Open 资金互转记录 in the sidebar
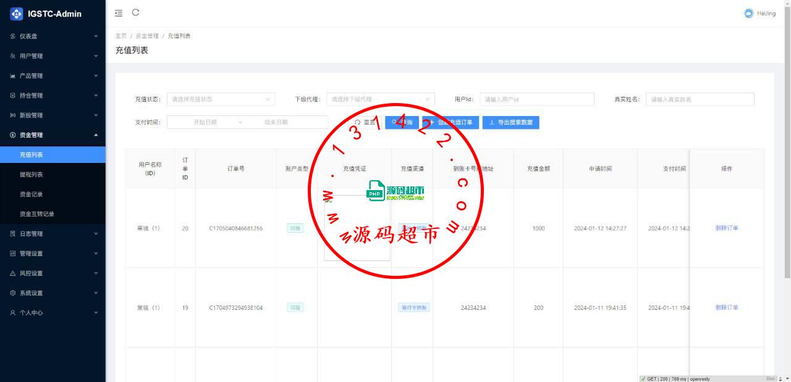This screenshot has width=791, height=382. [x=53, y=214]
